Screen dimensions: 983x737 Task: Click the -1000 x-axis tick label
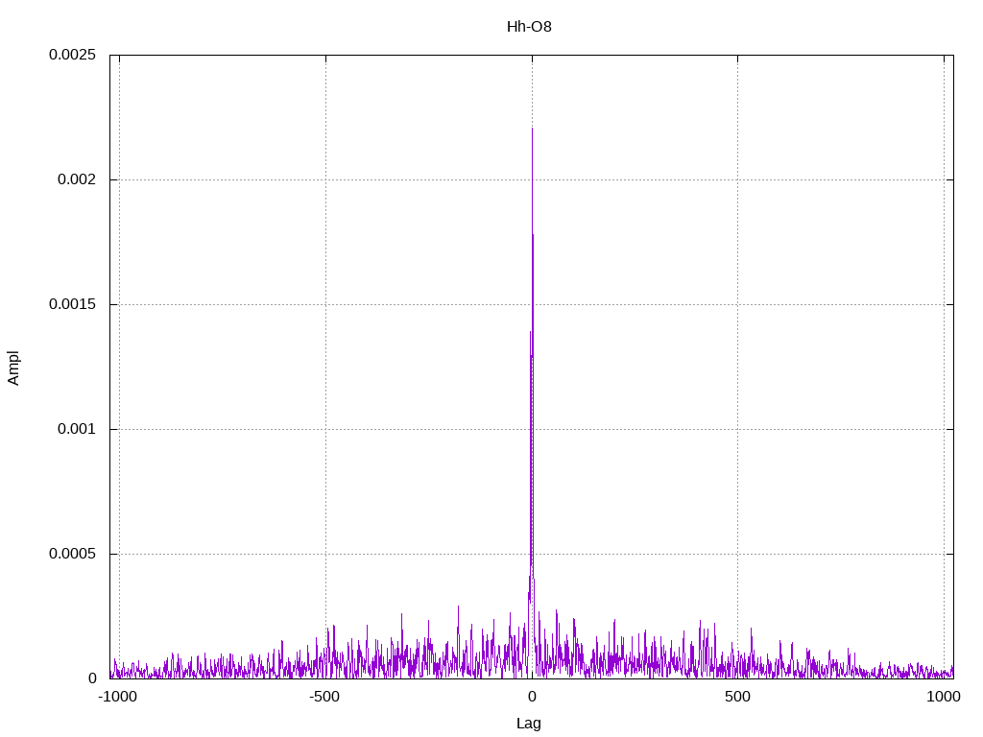[x=117, y=697]
